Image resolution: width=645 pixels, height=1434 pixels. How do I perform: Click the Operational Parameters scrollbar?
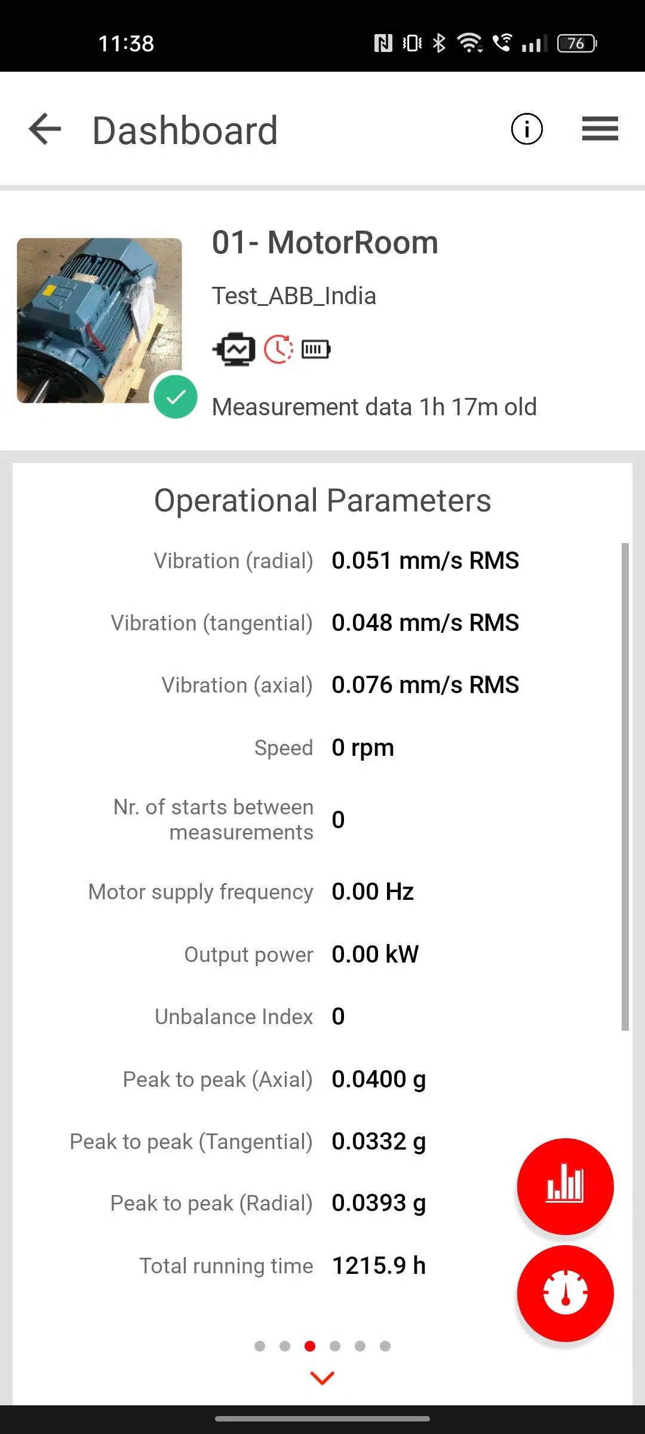(x=625, y=786)
